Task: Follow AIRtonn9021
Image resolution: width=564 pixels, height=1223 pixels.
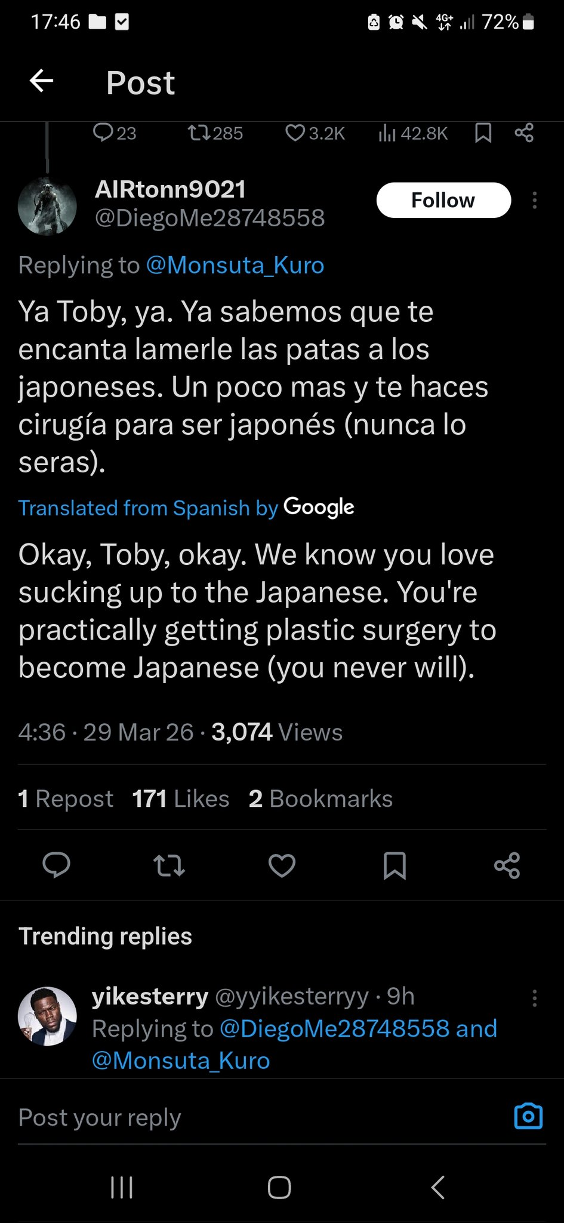Action: [443, 200]
